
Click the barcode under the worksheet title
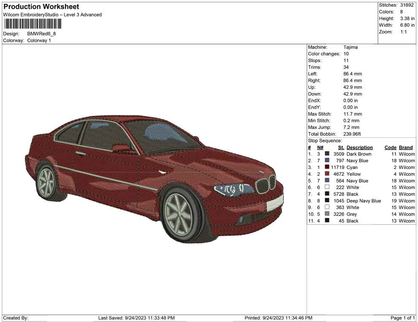32,24
